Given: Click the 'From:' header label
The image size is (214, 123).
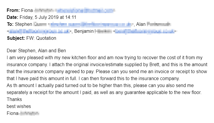Looking at the screenshot, I should click(x=13, y=10).
